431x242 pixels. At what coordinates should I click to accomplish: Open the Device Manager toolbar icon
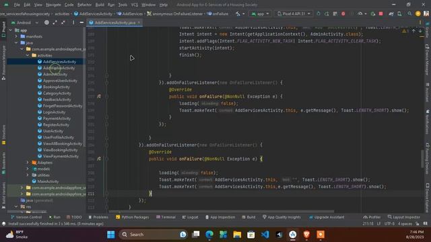[399, 13]
